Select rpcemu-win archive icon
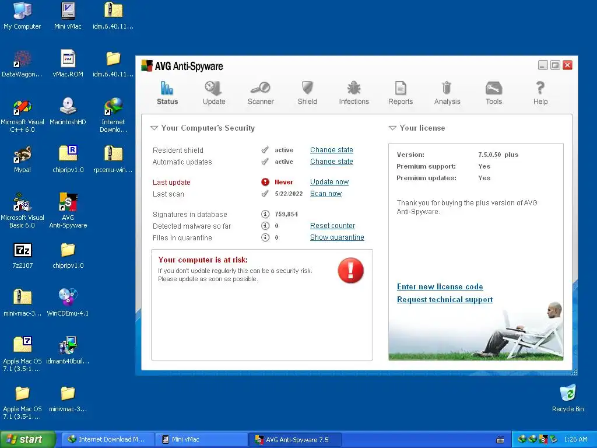This screenshot has height=448, width=597. coord(113,159)
